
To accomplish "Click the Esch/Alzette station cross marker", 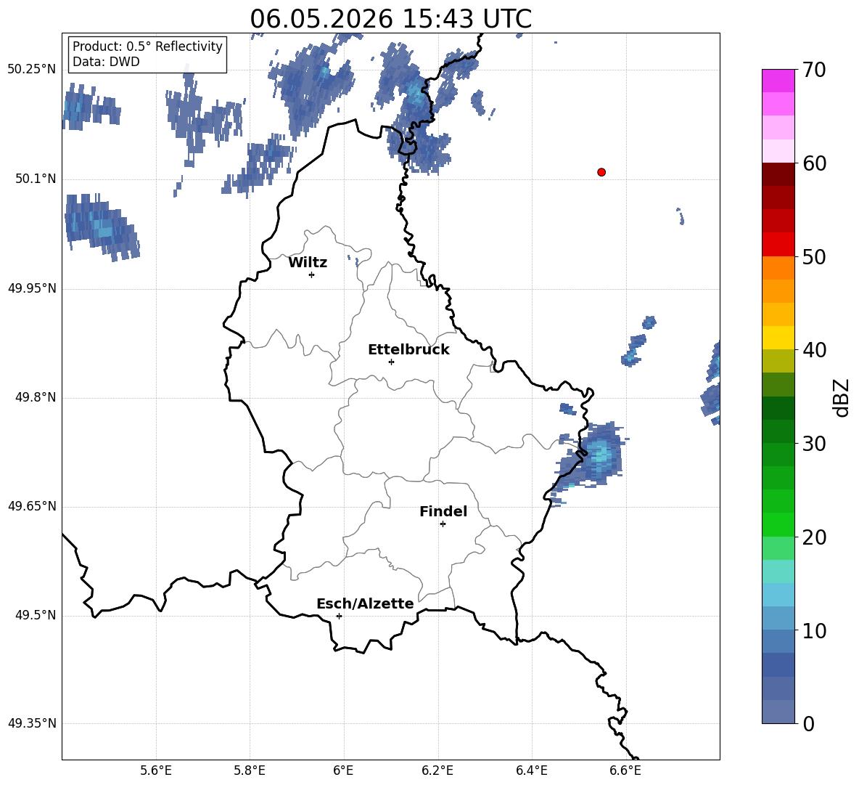I will tap(339, 616).
